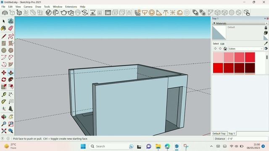Viewport: 269px width, 151px height.
Task: Open the Extensions menu
Action: pos(71,7)
